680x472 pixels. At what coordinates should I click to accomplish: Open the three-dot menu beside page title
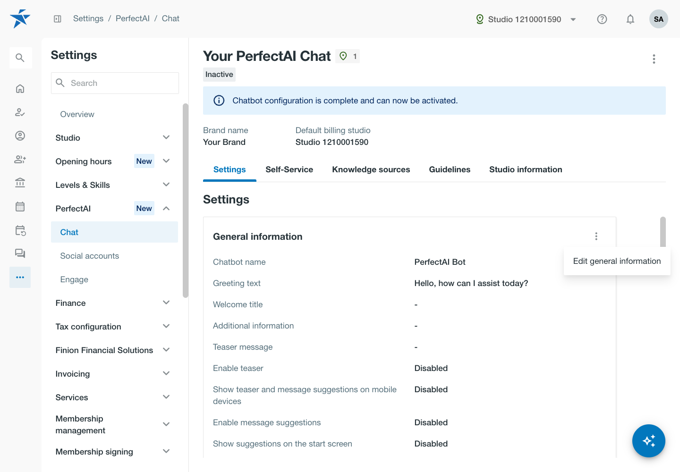[654, 59]
